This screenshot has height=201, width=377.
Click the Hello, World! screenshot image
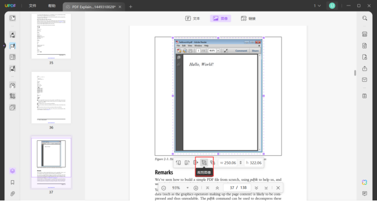[x=218, y=96]
